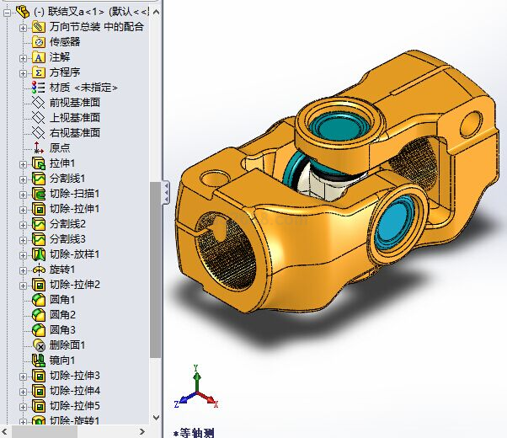507x438 pixels.
Task: Click the 方程序 equations sigma icon
Action: [x=38, y=72]
